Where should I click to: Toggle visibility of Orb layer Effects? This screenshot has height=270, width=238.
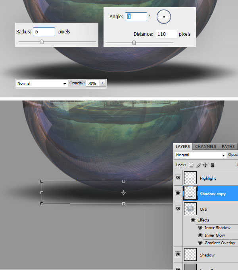pyautogui.click(x=193, y=220)
